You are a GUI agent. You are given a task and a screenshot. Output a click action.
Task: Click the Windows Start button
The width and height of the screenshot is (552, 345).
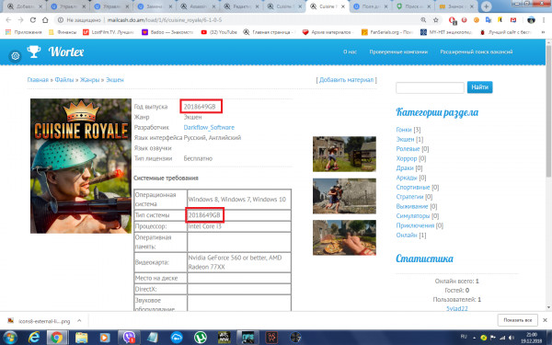click(x=9, y=338)
